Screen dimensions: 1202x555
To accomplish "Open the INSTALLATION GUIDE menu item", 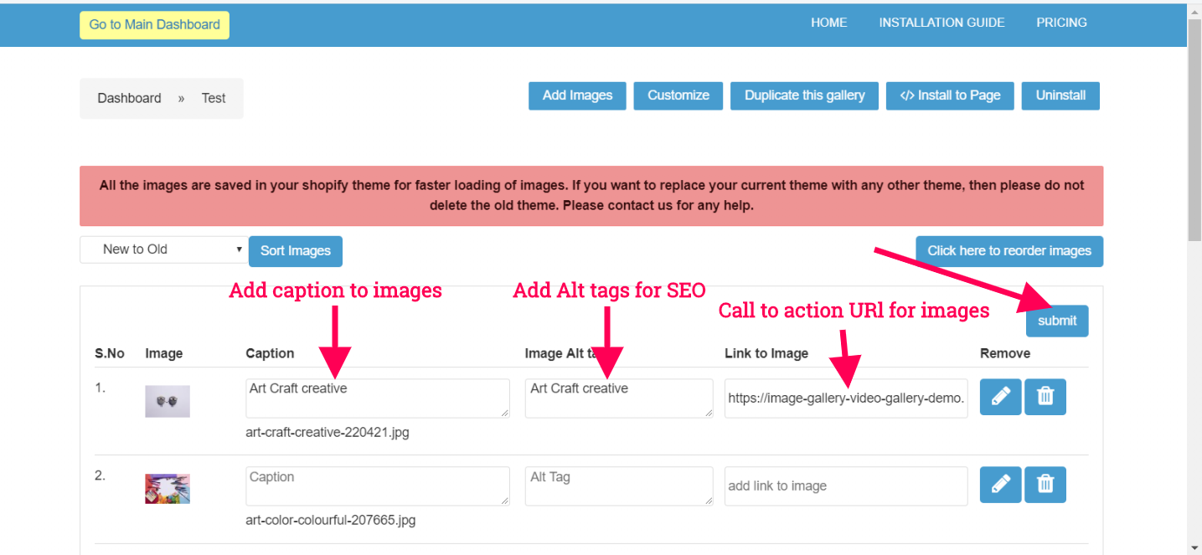I will pos(941,23).
